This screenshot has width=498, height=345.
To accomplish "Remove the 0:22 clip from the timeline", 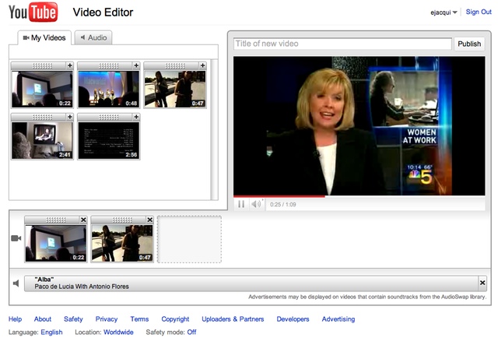I will coord(83,220).
